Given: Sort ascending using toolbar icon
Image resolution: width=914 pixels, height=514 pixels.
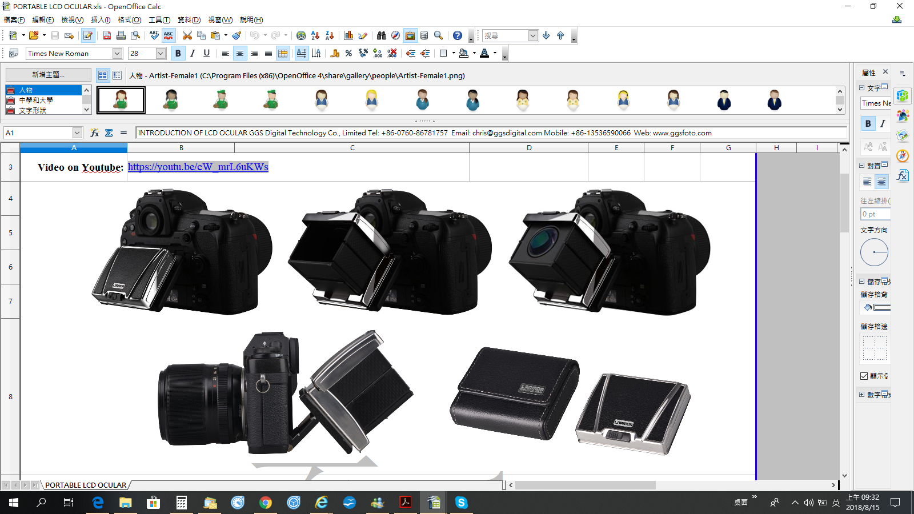Looking at the screenshot, I should click(315, 35).
